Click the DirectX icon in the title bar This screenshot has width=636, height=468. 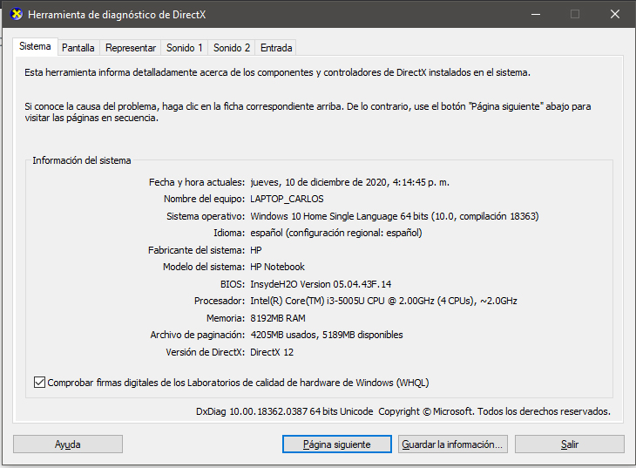[16, 15]
